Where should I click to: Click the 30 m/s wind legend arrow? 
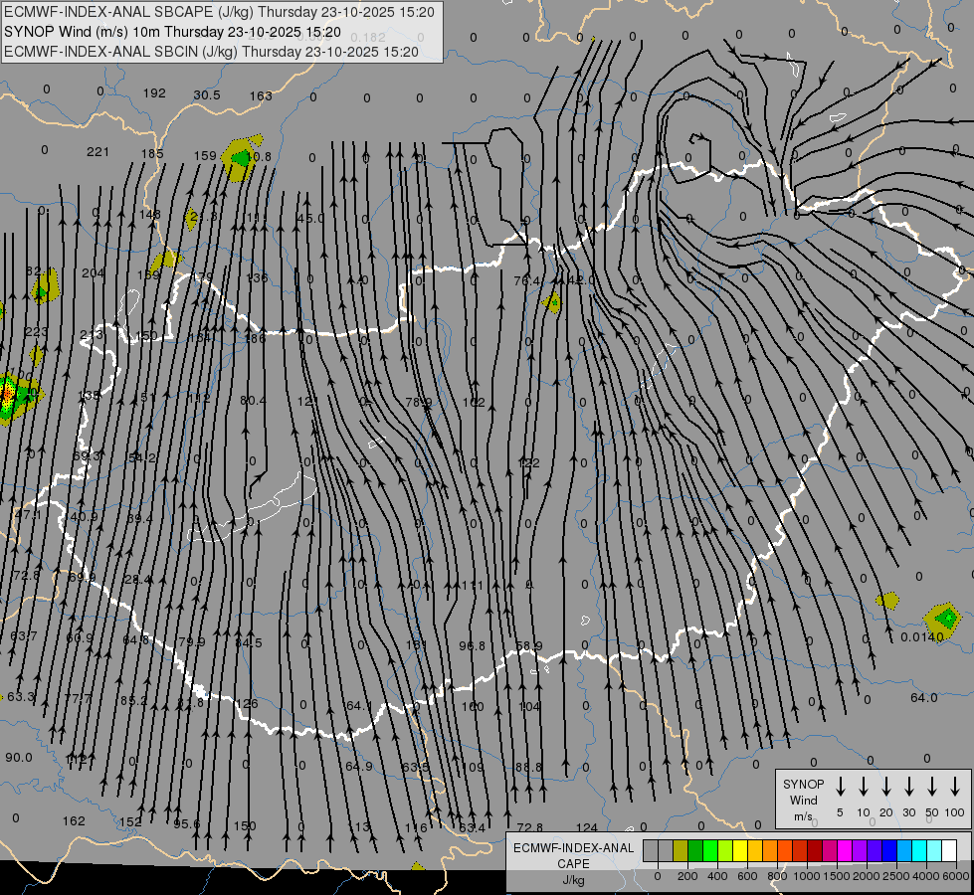pyautogui.click(x=908, y=787)
